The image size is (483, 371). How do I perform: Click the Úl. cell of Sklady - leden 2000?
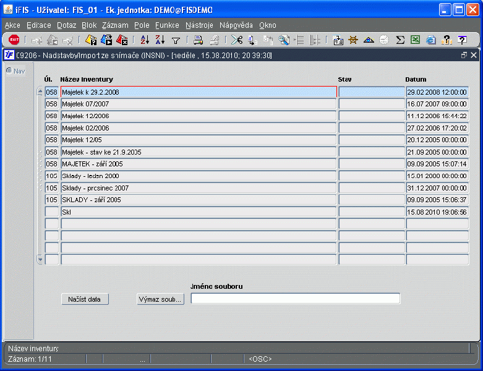point(52,176)
